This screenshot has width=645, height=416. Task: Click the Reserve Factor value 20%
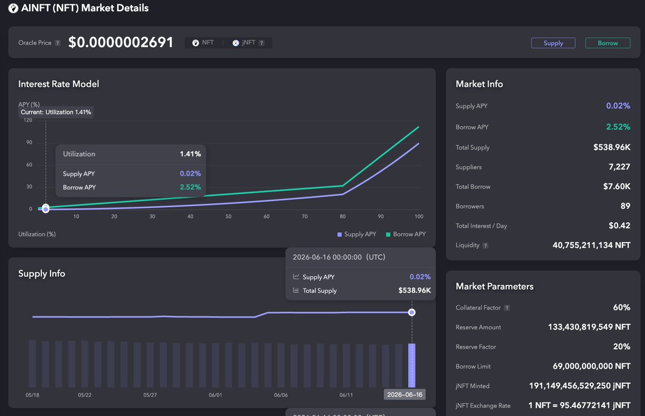coord(622,347)
